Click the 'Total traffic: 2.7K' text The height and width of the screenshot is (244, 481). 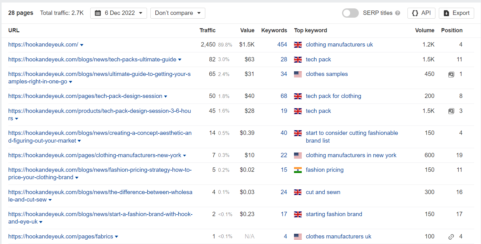pos(62,13)
